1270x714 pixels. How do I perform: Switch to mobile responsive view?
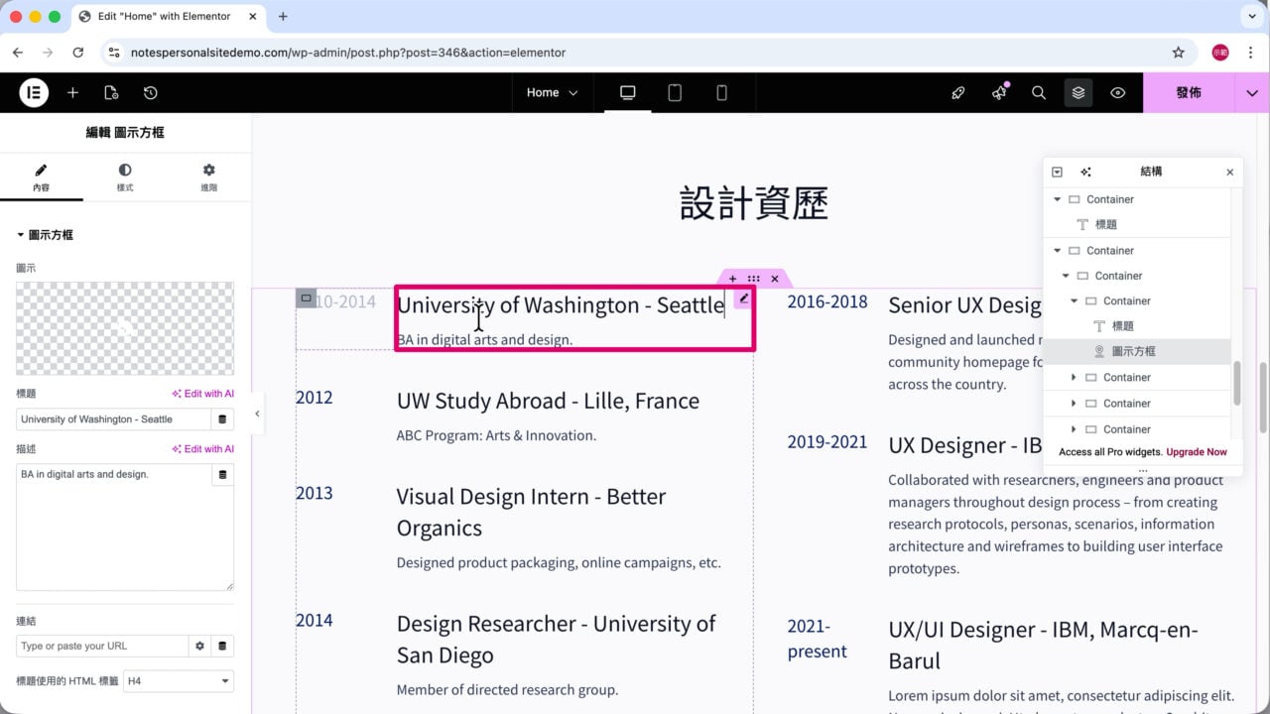(x=721, y=92)
